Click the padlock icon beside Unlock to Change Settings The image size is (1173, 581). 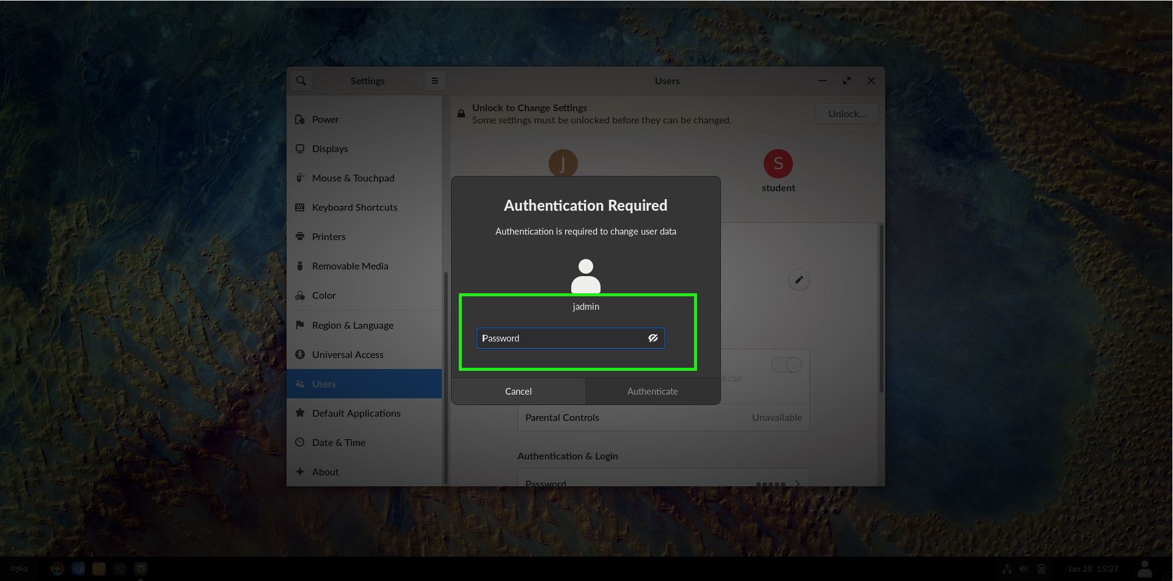pos(461,114)
